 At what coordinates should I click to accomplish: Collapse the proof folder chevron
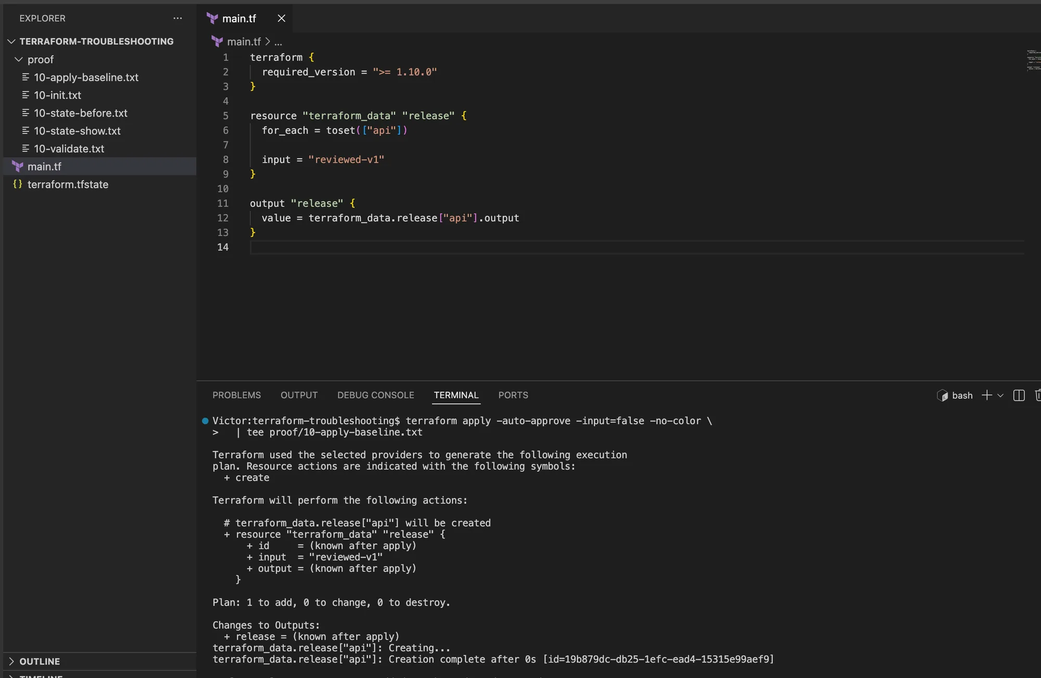coord(19,59)
